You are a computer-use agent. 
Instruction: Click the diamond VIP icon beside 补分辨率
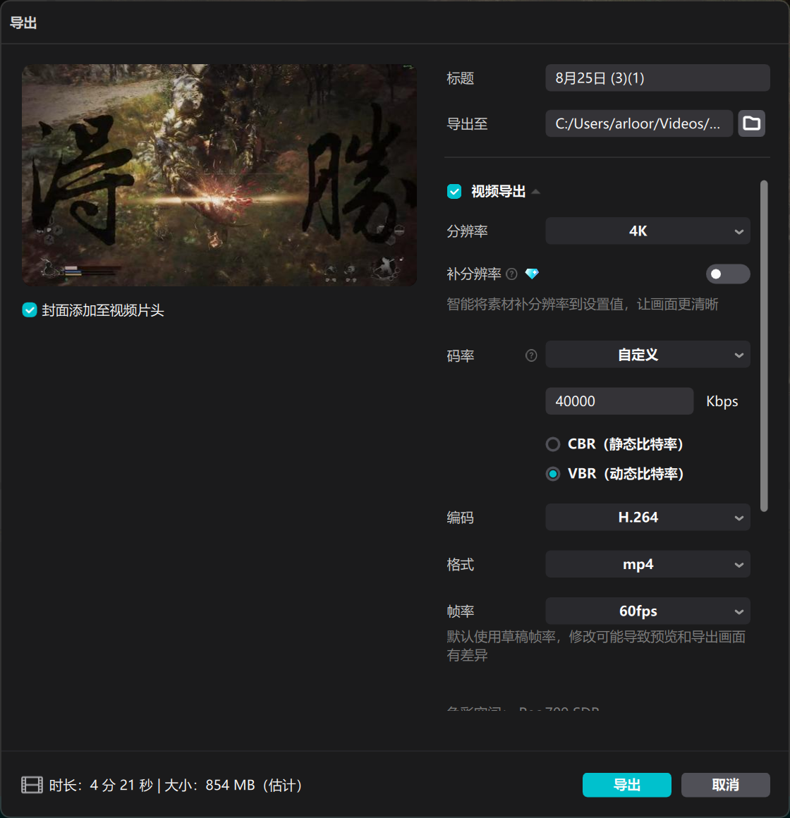(x=532, y=274)
